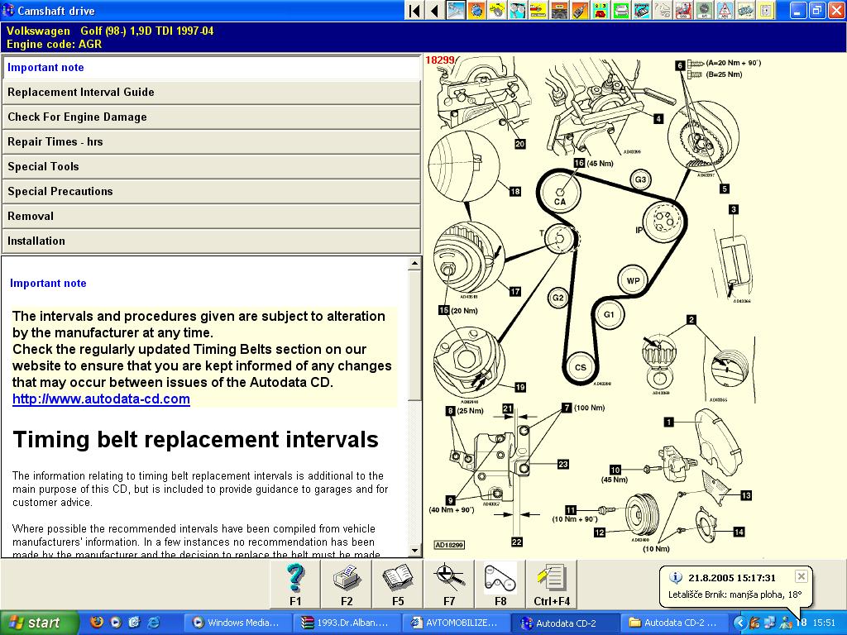The height and width of the screenshot is (635, 847).
Task: Open the Special Precautions section
Action: click(x=211, y=192)
